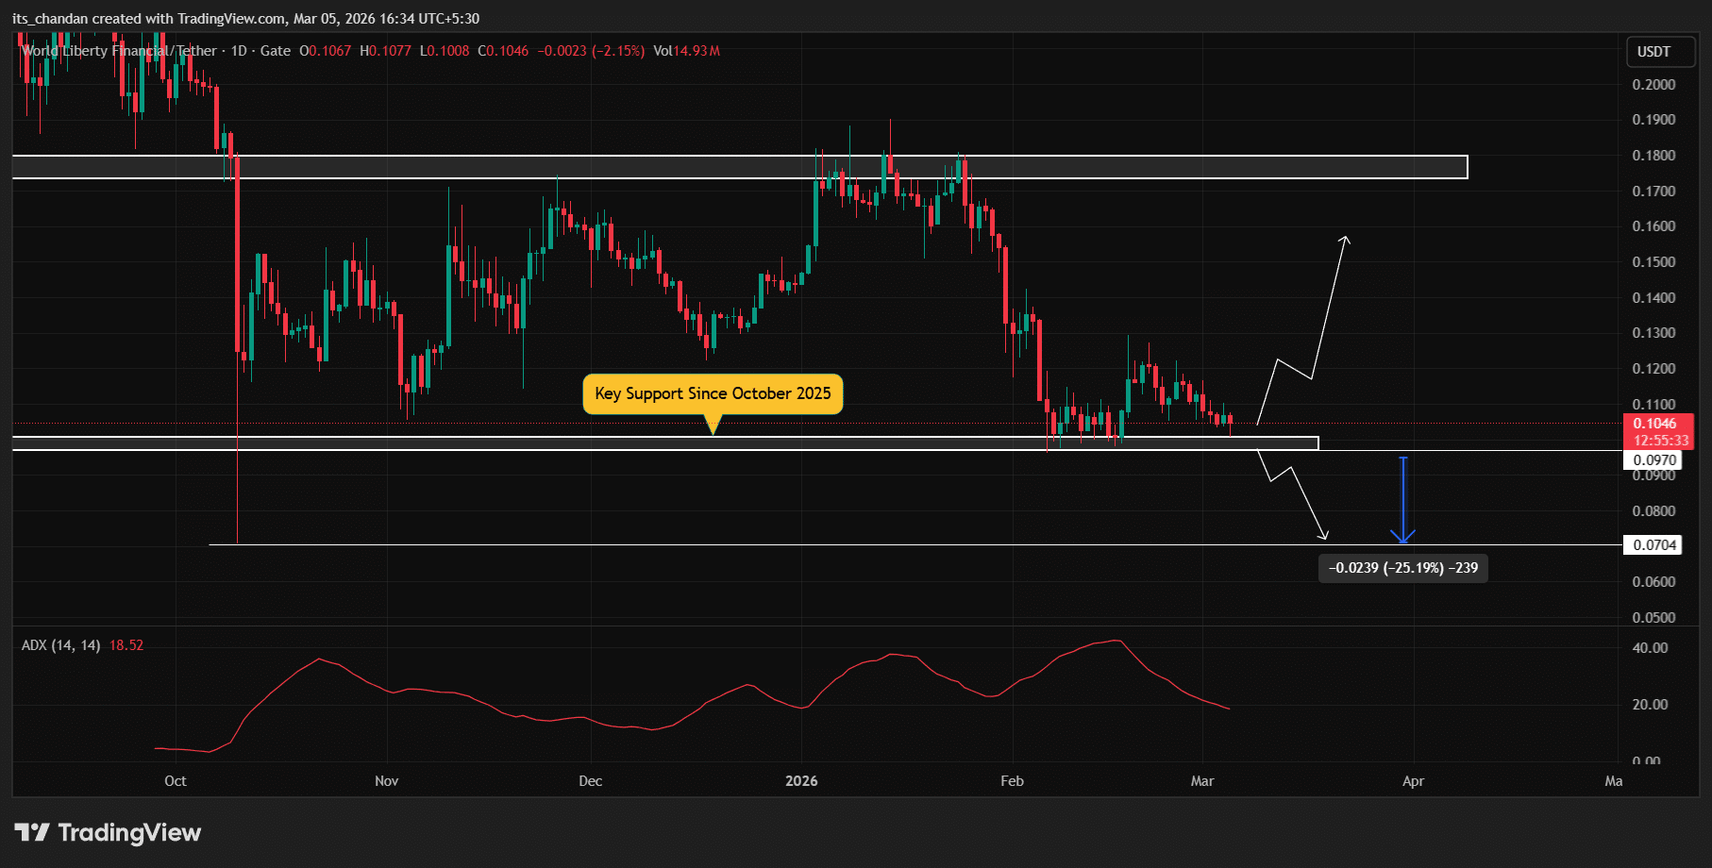Click the blue downward projection arrow
Image resolution: width=1712 pixels, height=868 pixels.
(x=1403, y=500)
